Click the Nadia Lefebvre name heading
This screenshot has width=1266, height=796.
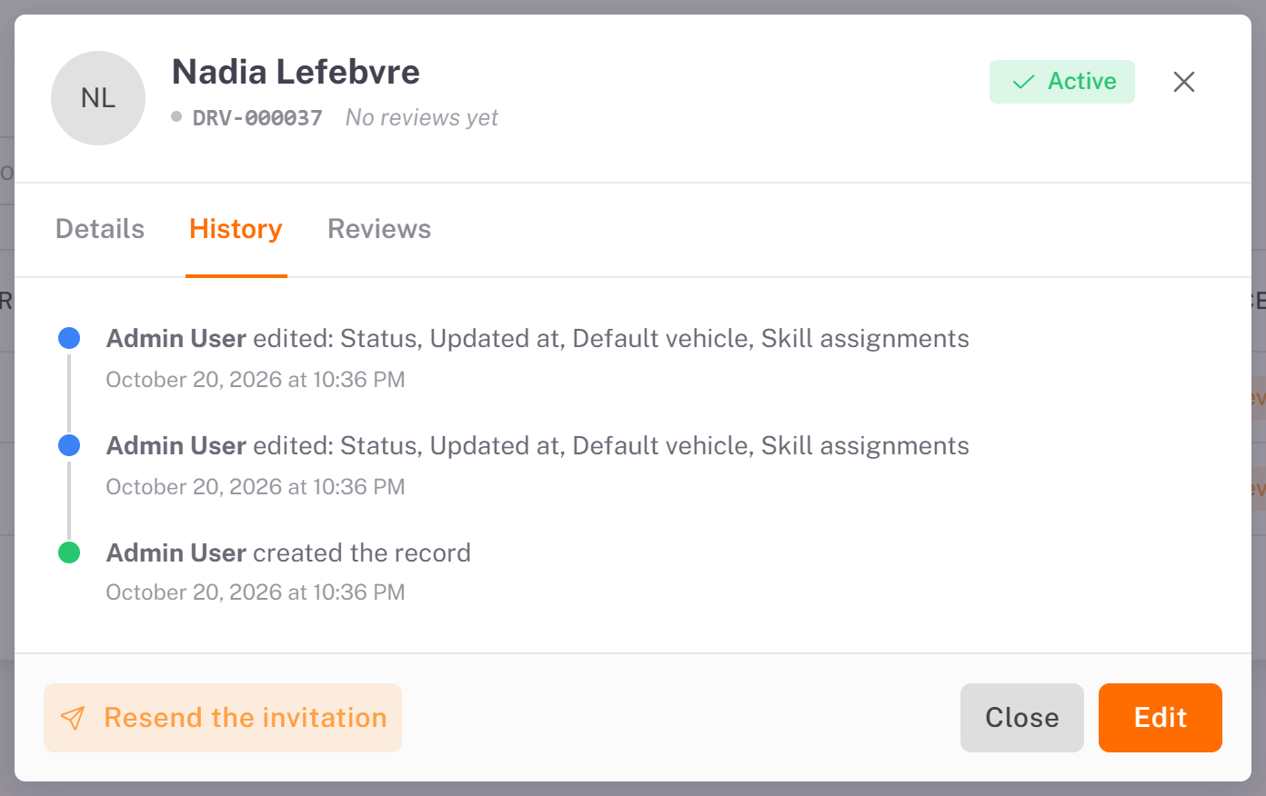296,72
